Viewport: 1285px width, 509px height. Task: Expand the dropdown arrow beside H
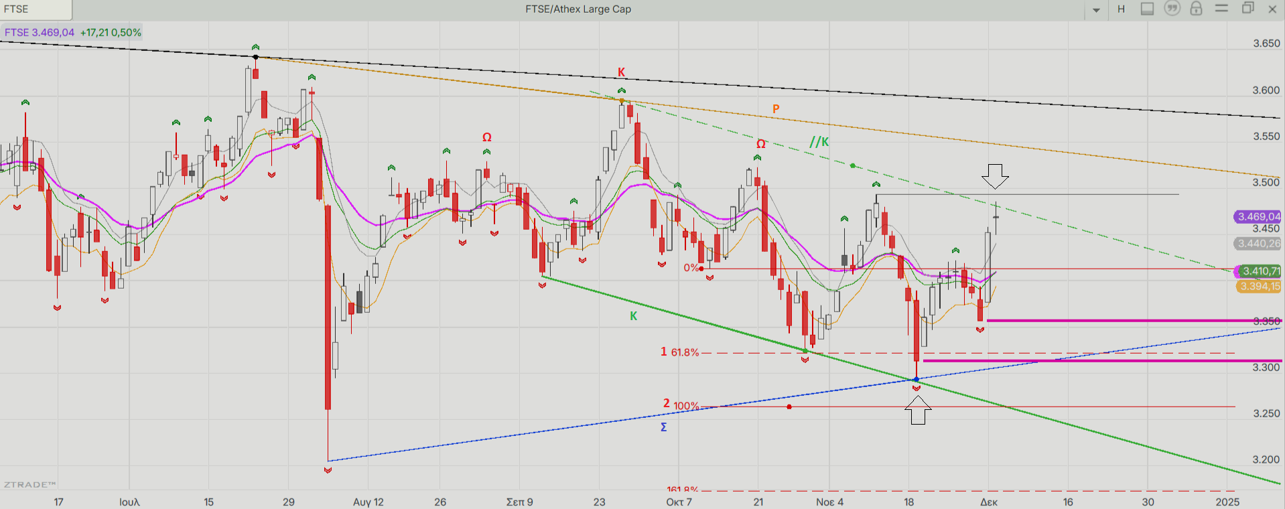tap(1096, 10)
